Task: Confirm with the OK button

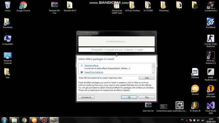Action: [x=129, y=97]
